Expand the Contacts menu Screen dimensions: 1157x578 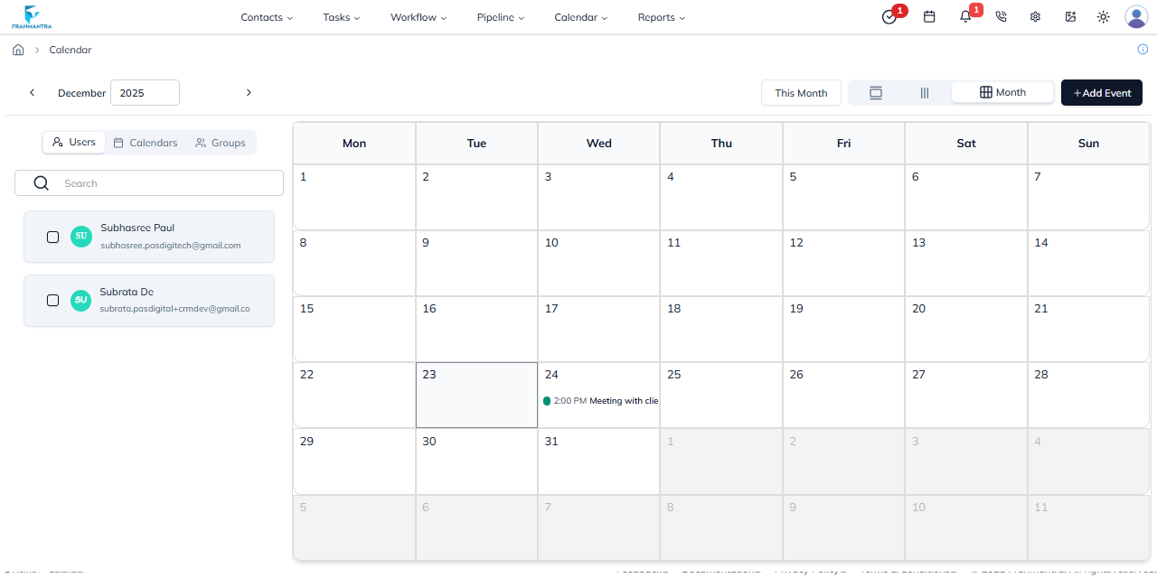pos(267,17)
